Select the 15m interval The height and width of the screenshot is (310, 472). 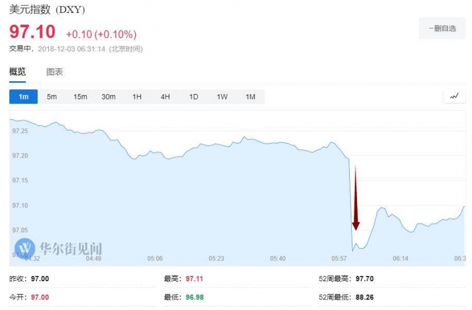click(x=80, y=96)
